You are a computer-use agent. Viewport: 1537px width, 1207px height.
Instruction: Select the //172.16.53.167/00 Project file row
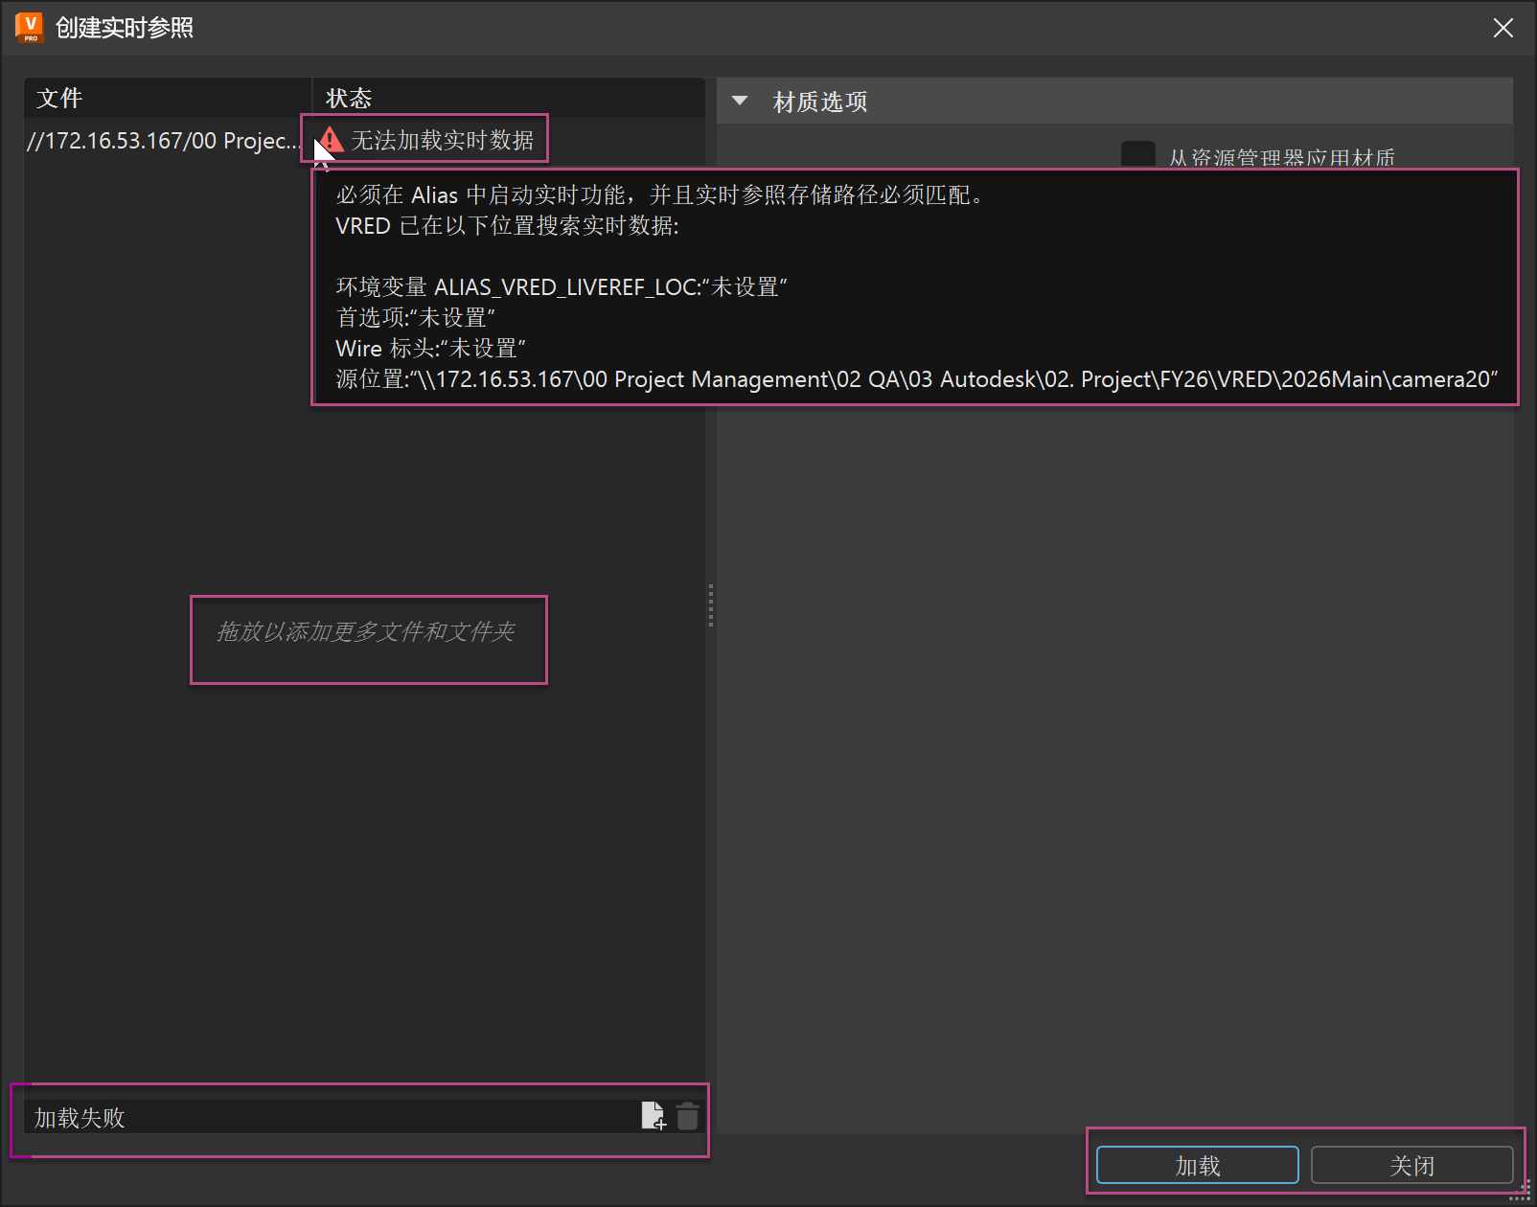(x=163, y=141)
